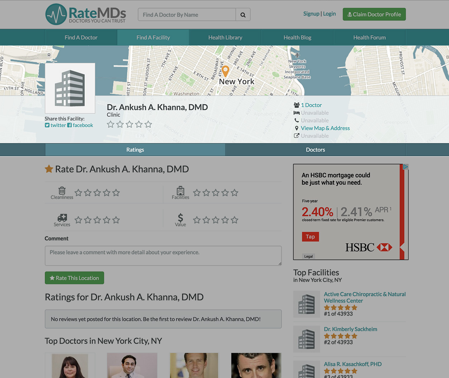
Task: Open the Find A Facility menu
Action: [x=153, y=37]
